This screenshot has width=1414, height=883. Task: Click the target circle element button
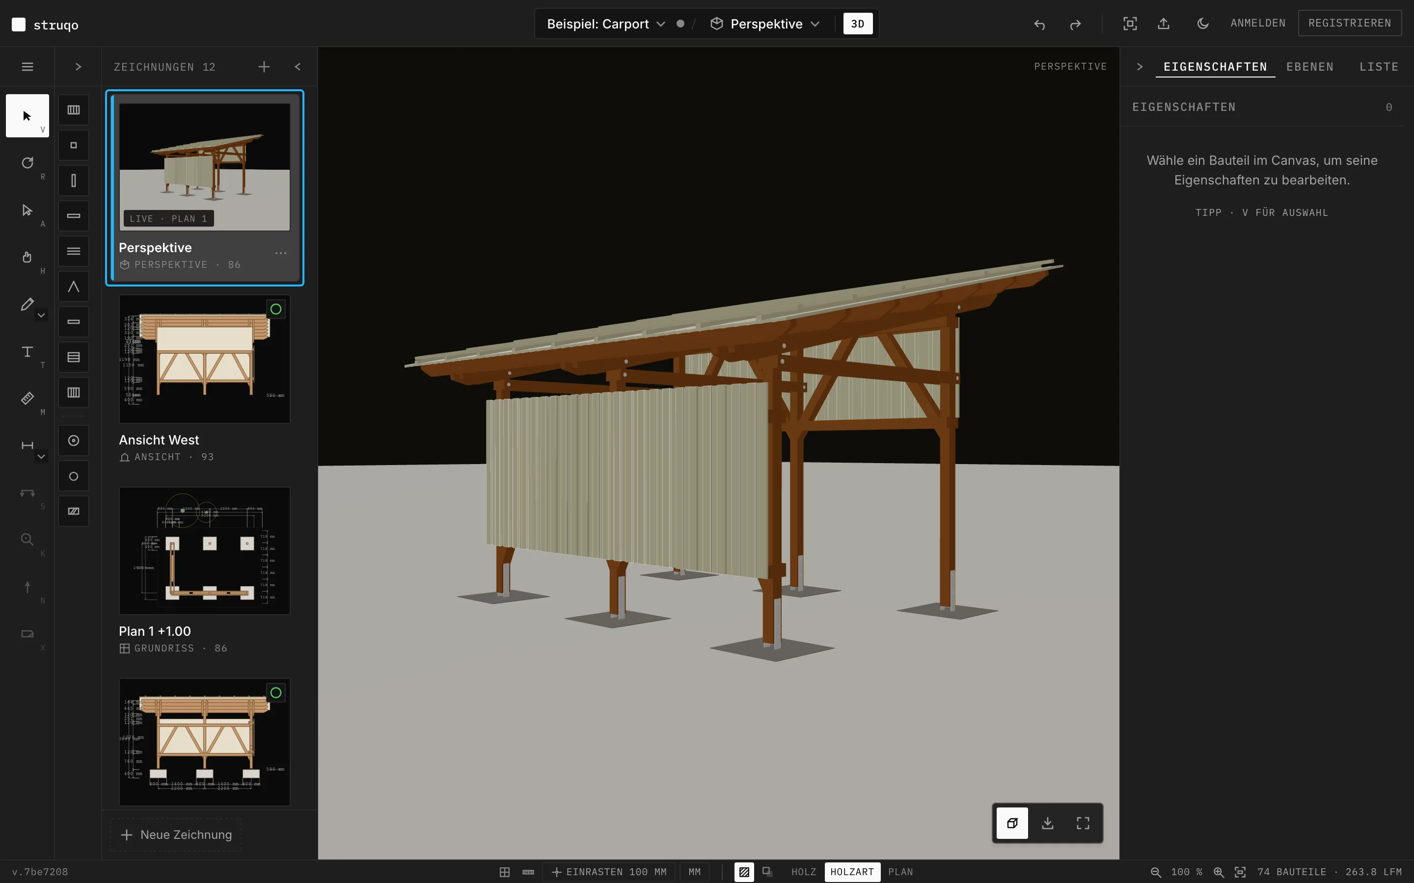pos(74,441)
